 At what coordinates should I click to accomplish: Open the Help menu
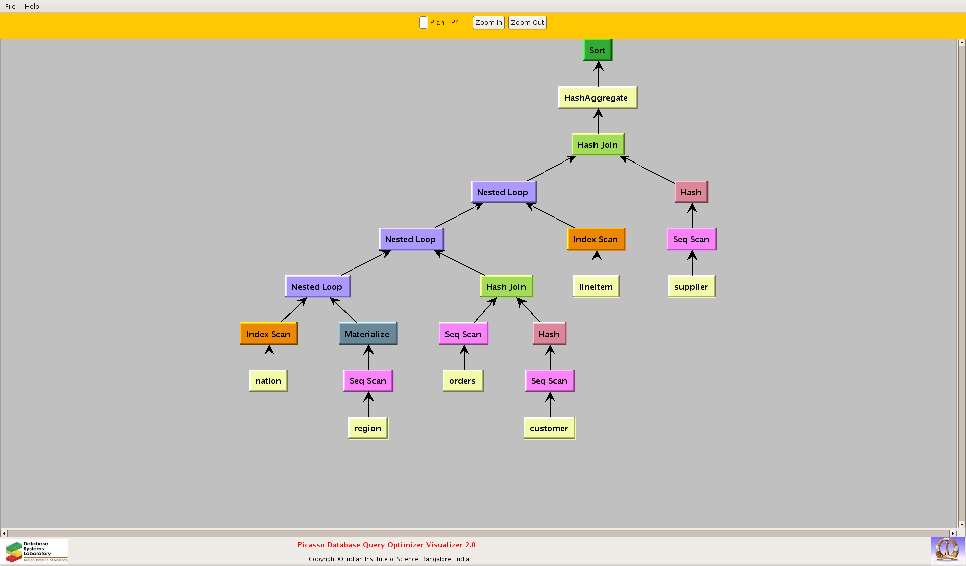[32, 6]
